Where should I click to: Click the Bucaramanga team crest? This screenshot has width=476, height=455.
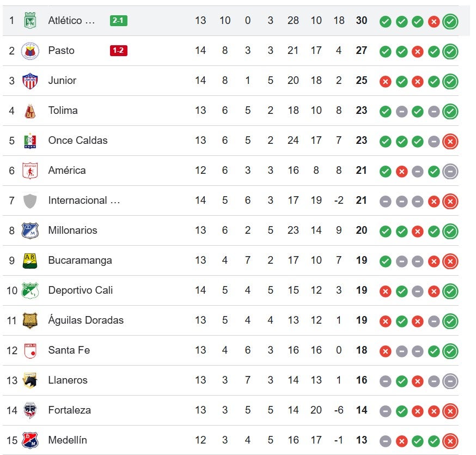(30, 260)
